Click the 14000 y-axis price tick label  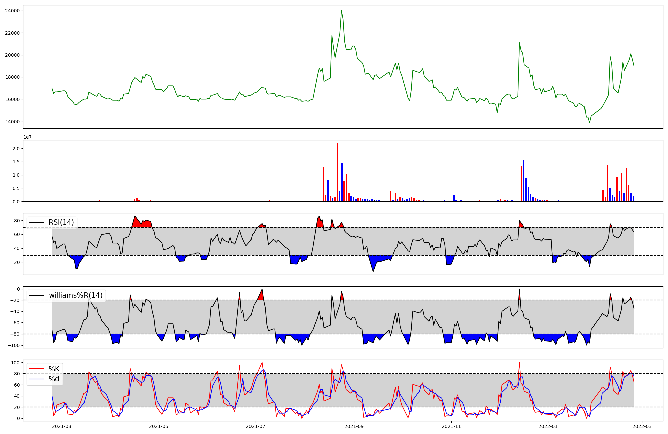coord(12,122)
